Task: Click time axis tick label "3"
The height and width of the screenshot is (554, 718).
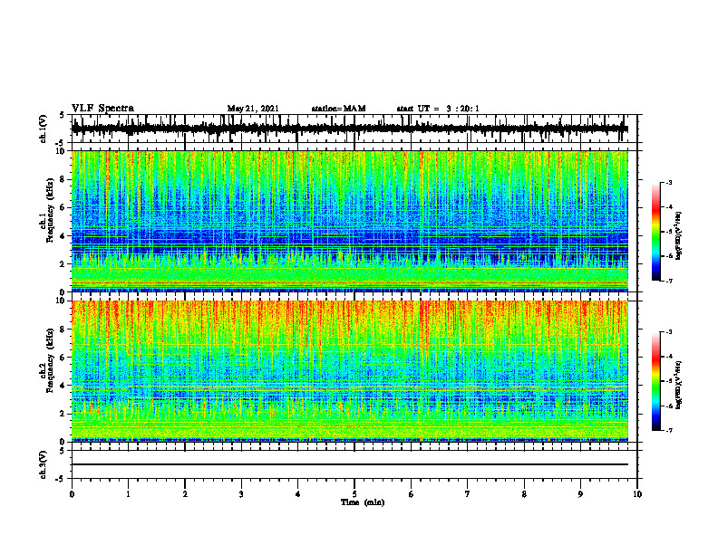Action: coord(241,494)
